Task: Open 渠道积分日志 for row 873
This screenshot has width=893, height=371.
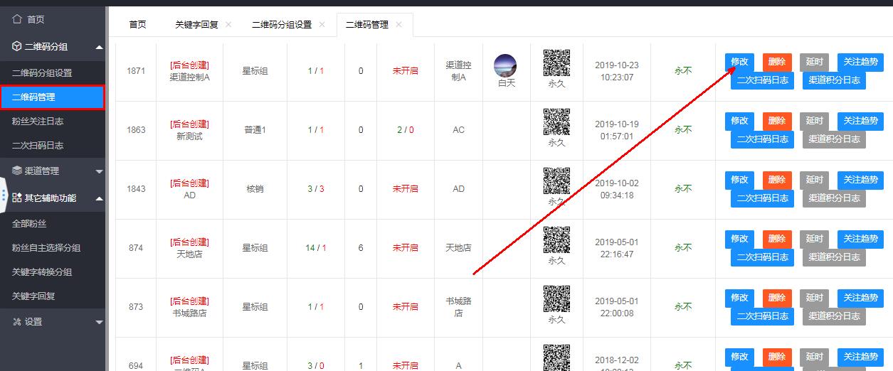Action: [835, 316]
